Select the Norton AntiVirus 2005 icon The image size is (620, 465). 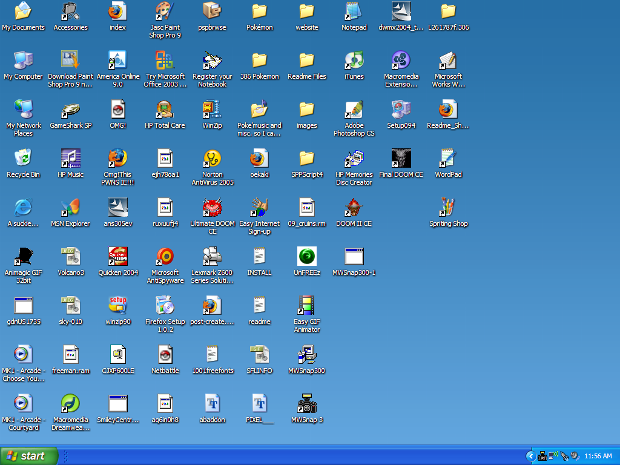coord(212,158)
